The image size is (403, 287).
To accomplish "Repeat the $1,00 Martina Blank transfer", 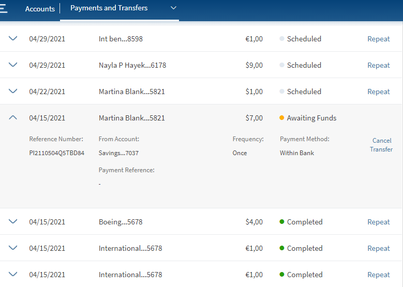I will click(x=378, y=92).
